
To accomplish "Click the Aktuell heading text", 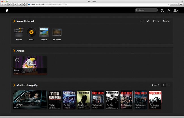I will pyautogui.click(x=20, y=51).
